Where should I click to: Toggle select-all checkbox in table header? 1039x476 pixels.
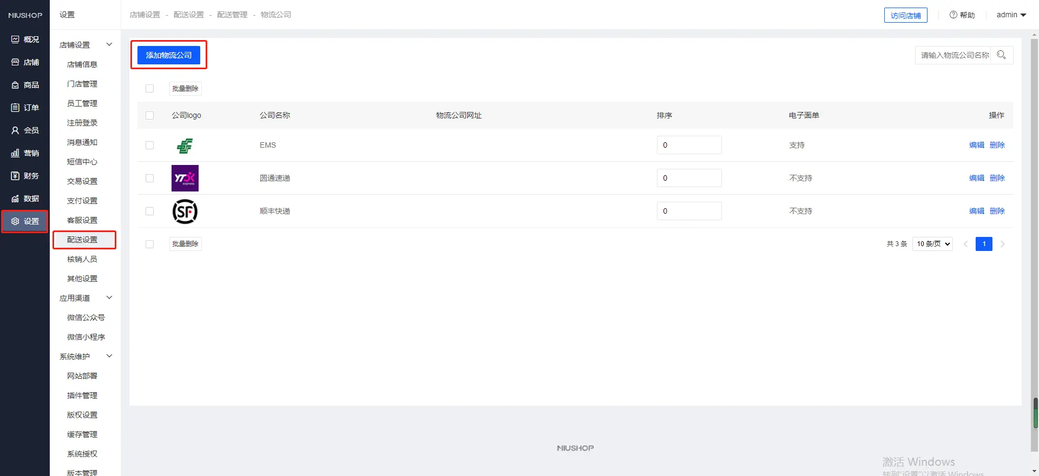point(150,116)
